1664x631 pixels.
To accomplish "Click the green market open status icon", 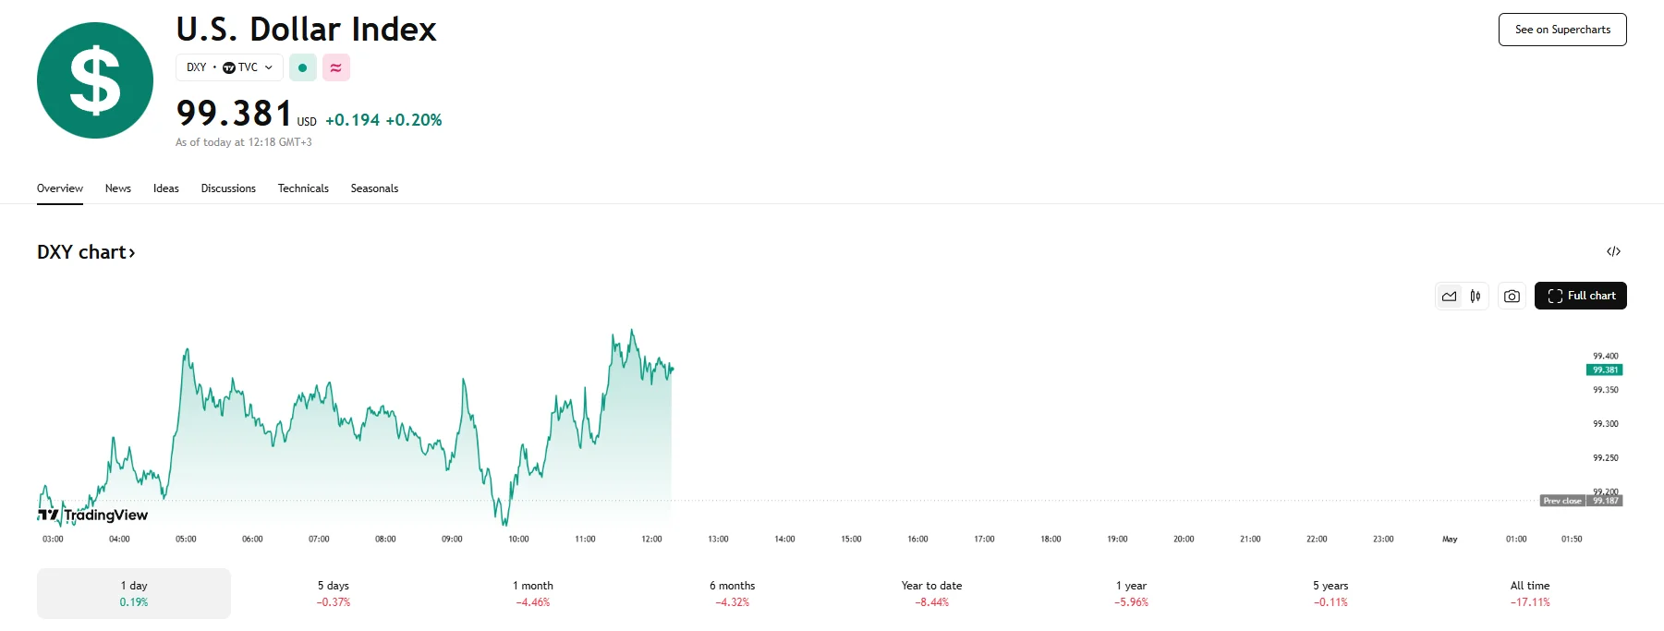I will click(x=302, y=67).
